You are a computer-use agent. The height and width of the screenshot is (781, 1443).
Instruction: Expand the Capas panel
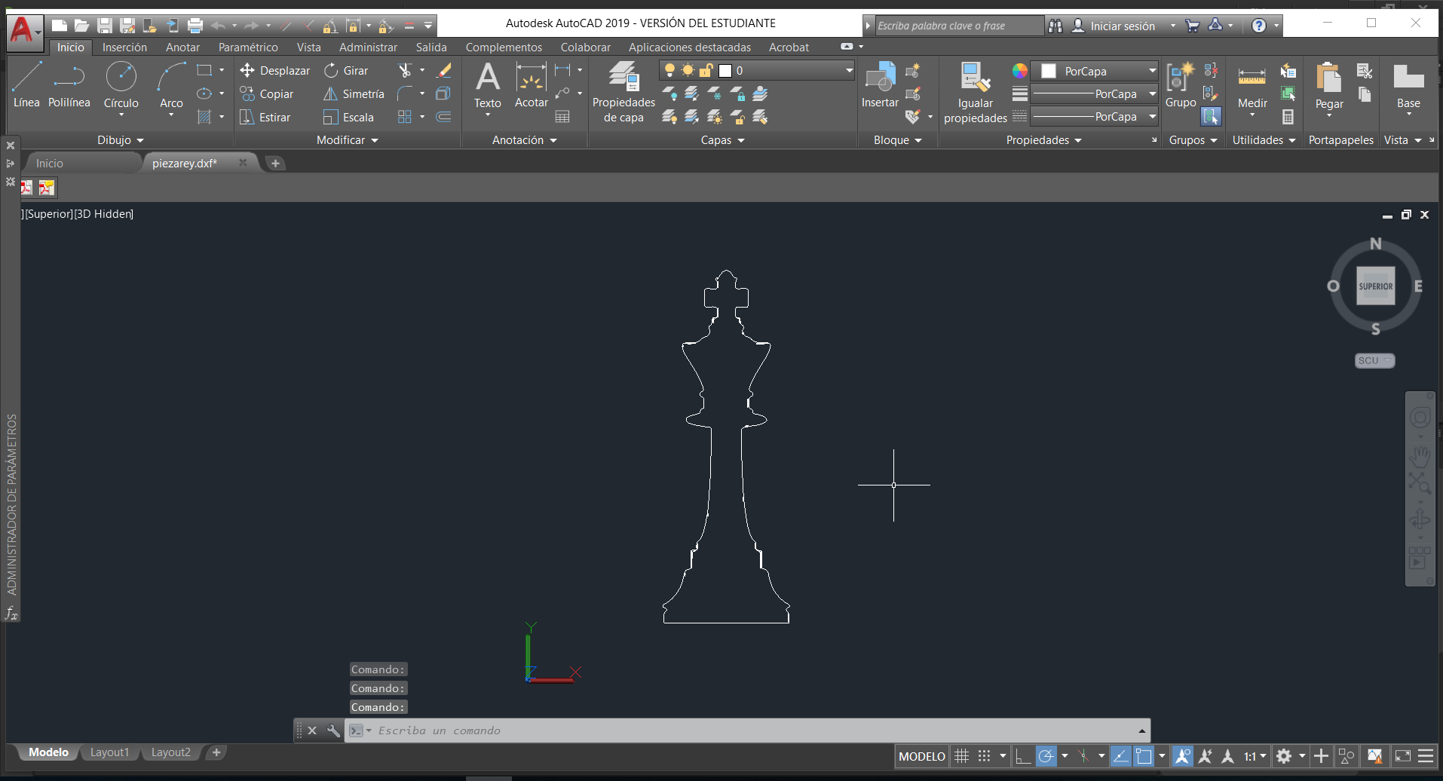tap(723, 140)
